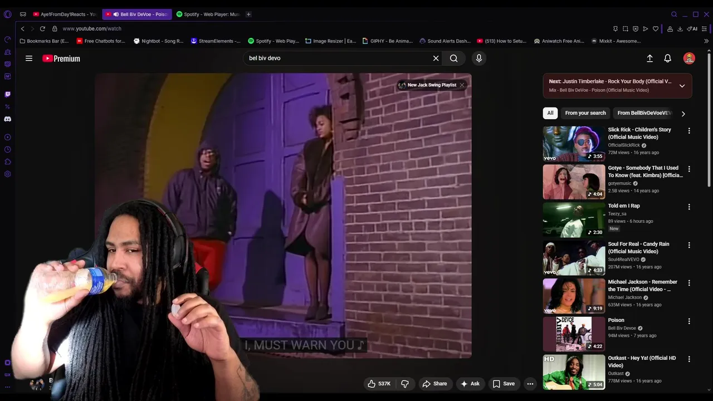Save the video to a playlist

click(x=504, y=384)
